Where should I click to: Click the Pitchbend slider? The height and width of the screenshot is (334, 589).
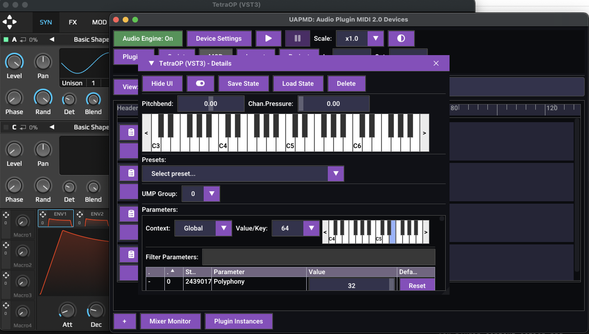[x=211, y=104]
